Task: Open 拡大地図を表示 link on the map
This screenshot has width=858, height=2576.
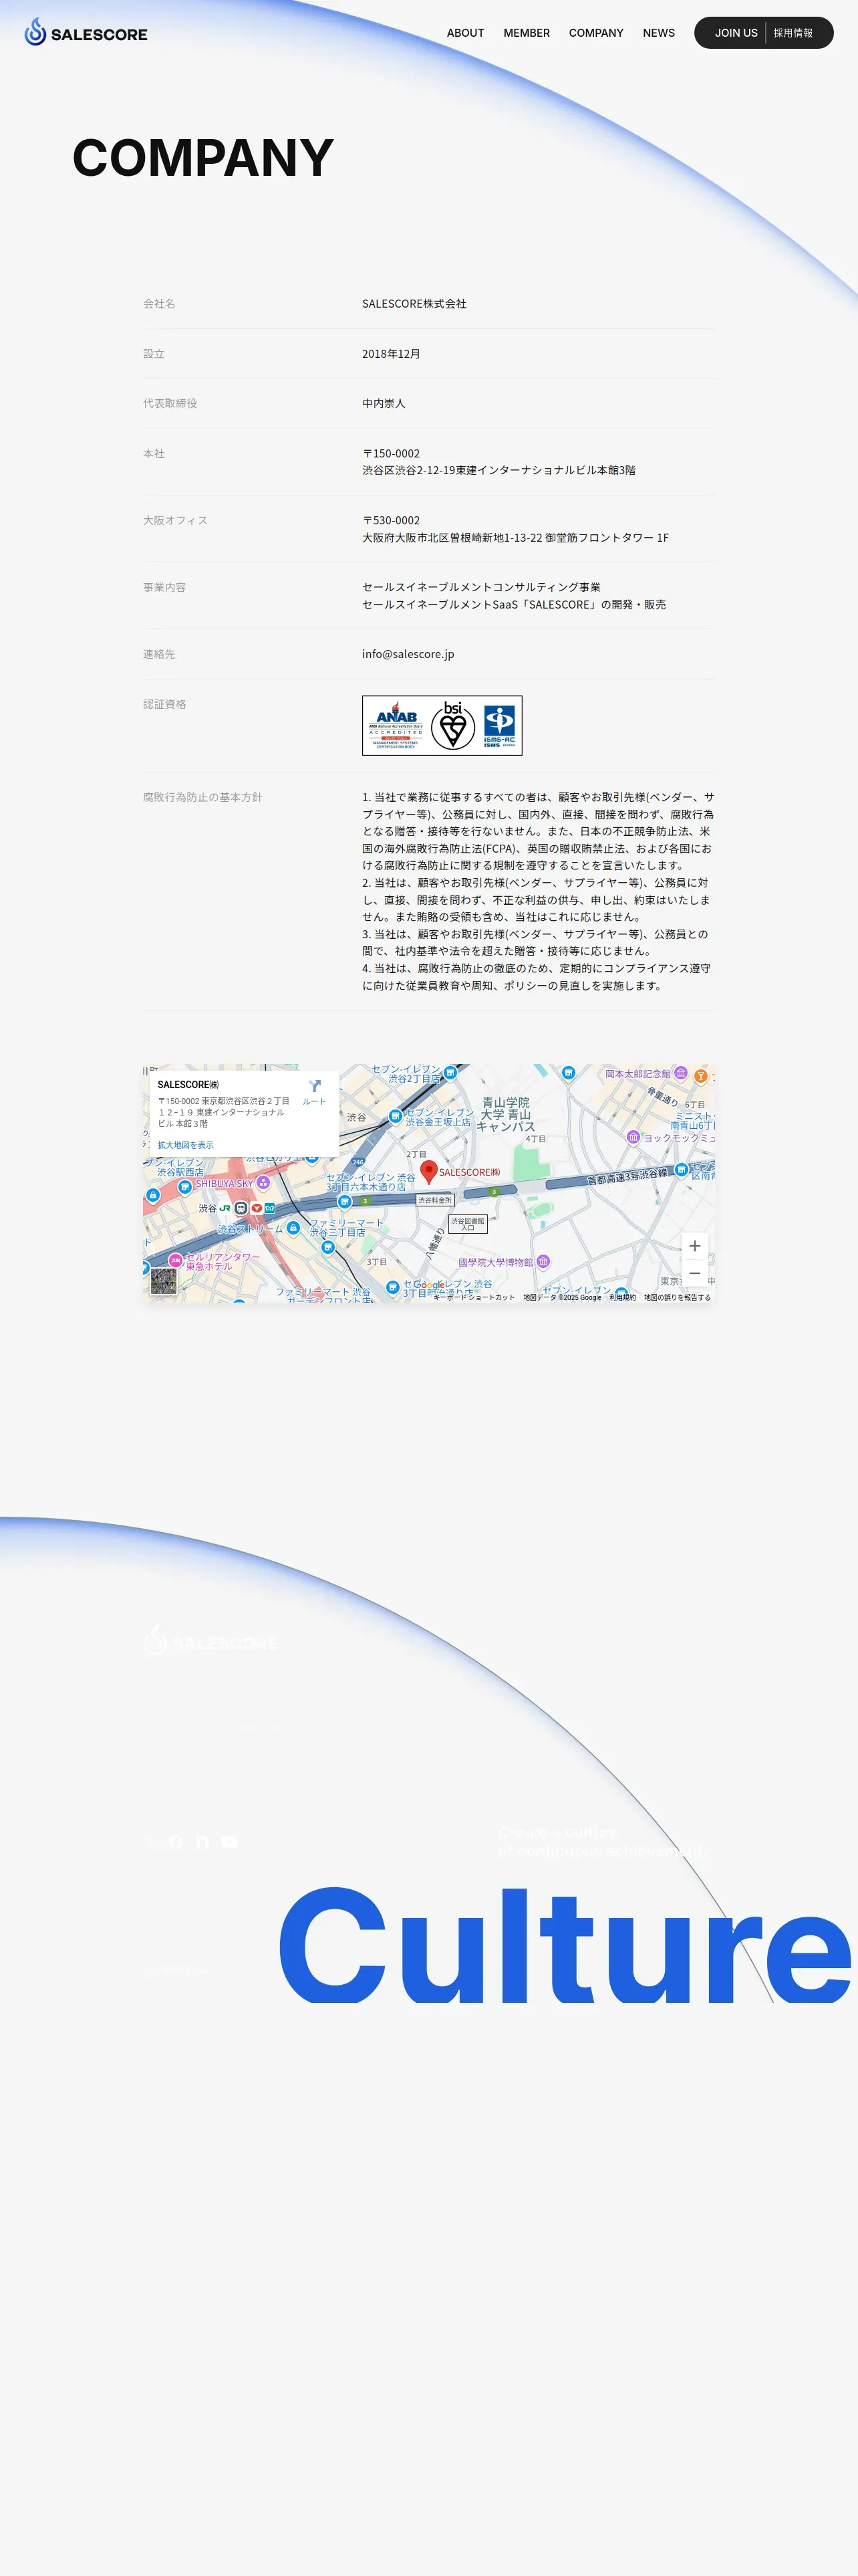Action: [x=185, y=1145]
